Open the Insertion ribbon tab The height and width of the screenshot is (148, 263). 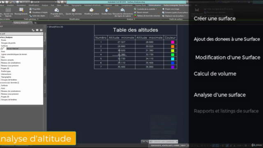tap(10, 5)
